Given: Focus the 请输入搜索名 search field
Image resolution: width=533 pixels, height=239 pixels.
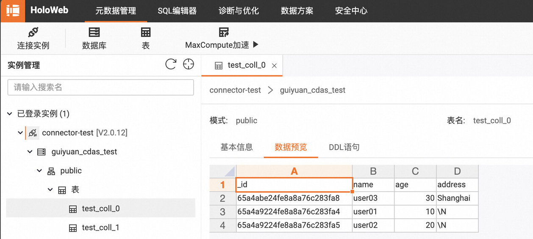Looking at the screenshot, I should click(101, 88).
